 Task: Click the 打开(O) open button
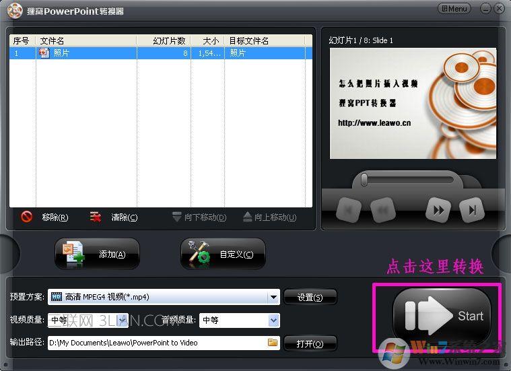[310, 343]
